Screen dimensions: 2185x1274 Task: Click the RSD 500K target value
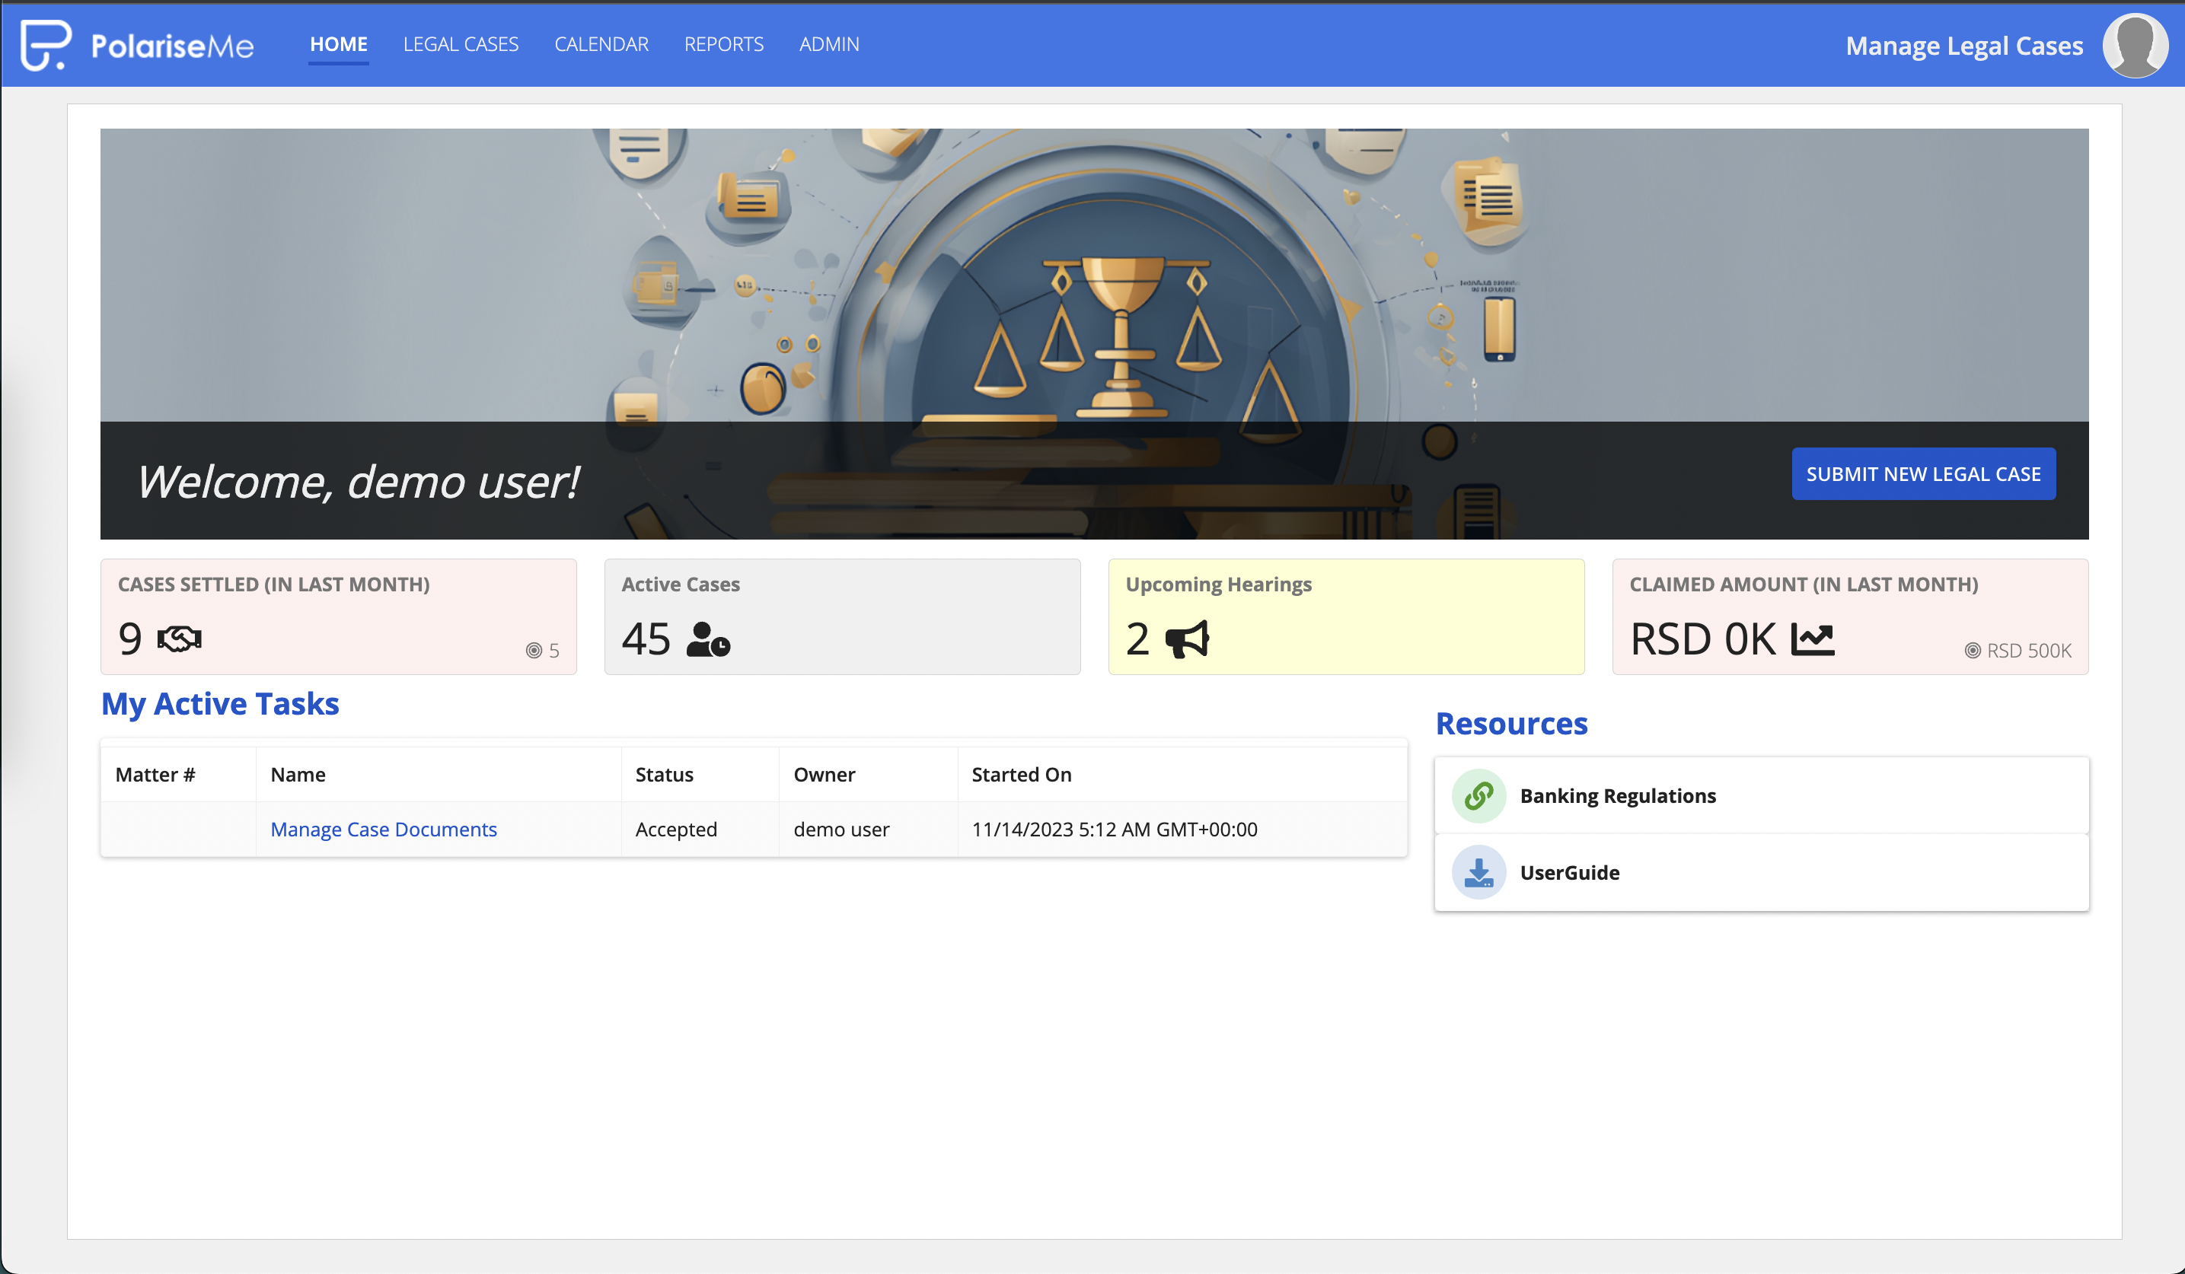point(2029,651)
